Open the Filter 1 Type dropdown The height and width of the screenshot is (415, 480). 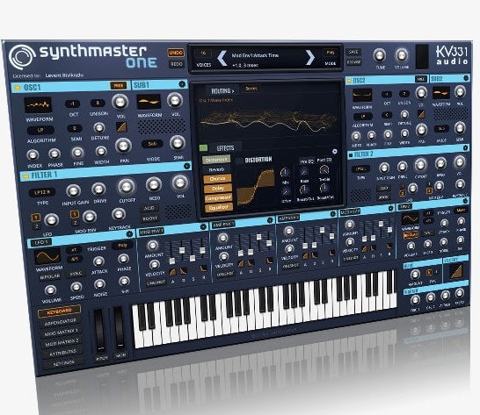click(x=41, y=192)
